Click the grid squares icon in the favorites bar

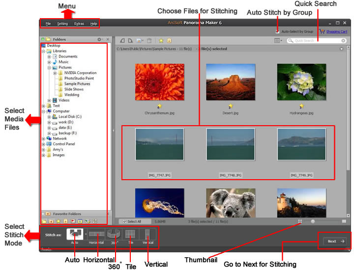tap(95, 221)
